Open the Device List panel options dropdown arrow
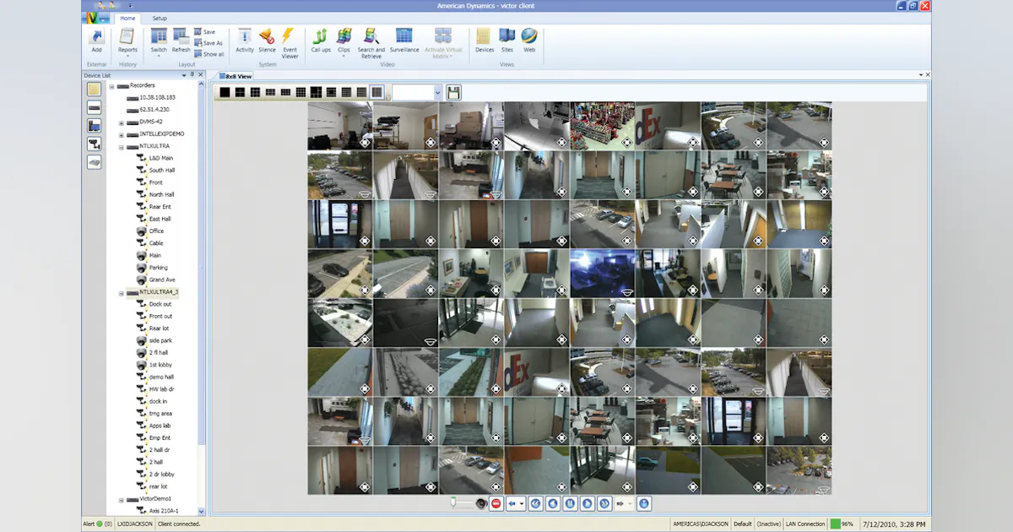Screen dimensions: 1013x532 tap(183, 75)
